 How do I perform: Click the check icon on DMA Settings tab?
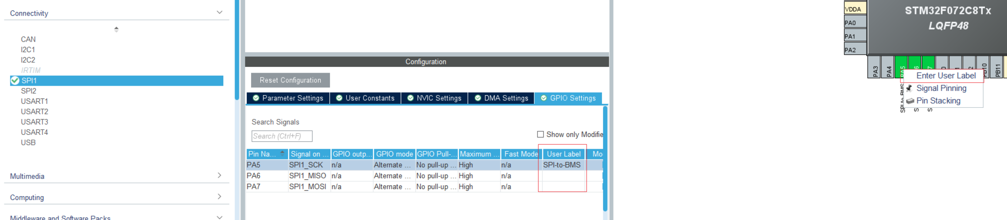(x=478, y=98)
